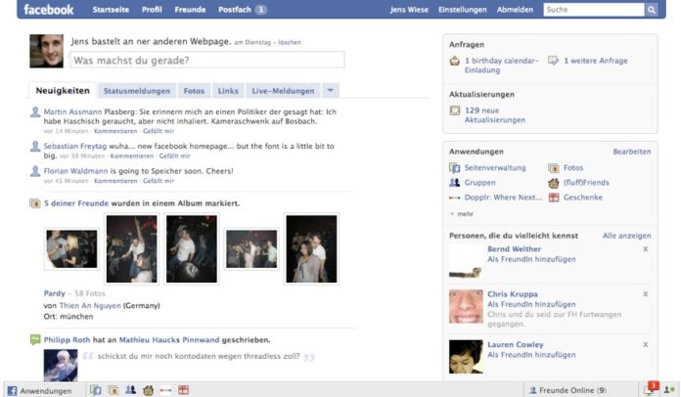Image resolution: width=681 pixels, height=397 pixels.
Task: Click the (fluff)Friends application icon
Action: [x=554, y=183]
